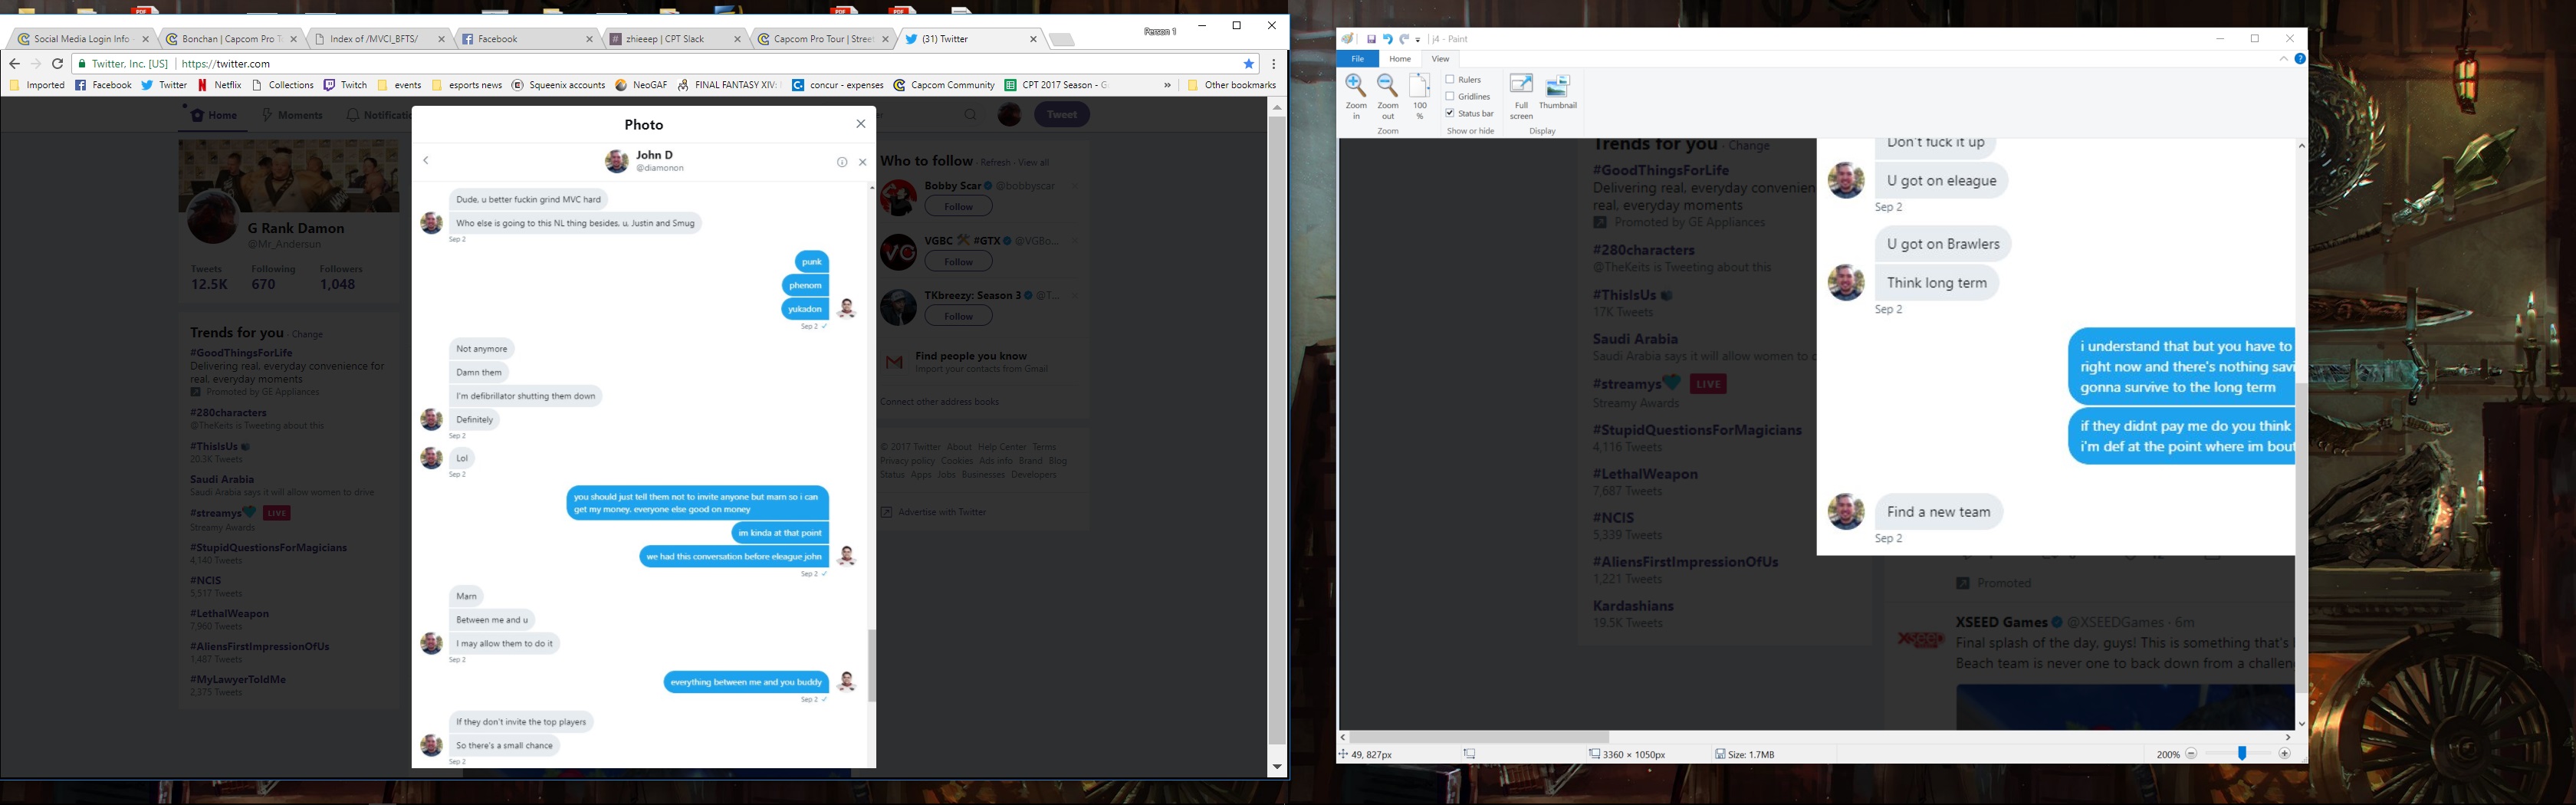Screen dimensions: 2576x805
Task: Open the NeoGAF bookmark
Action: tap(641, 85)
